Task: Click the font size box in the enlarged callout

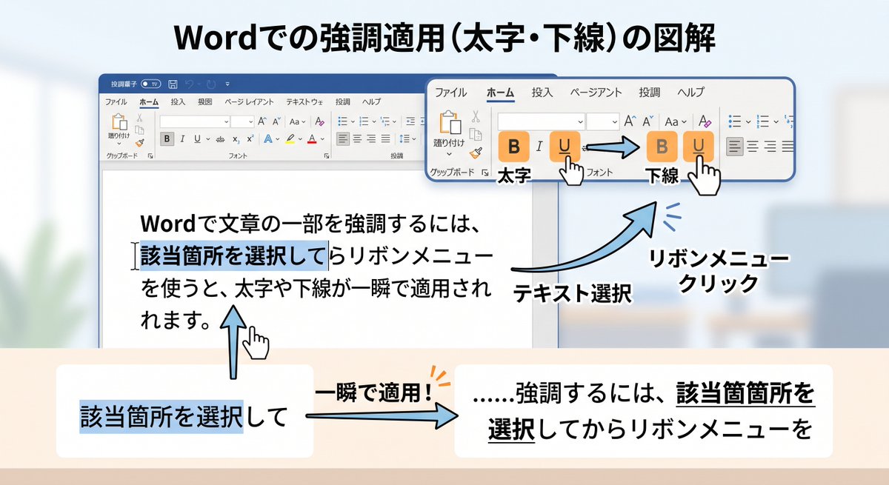Action: point(603,121)
